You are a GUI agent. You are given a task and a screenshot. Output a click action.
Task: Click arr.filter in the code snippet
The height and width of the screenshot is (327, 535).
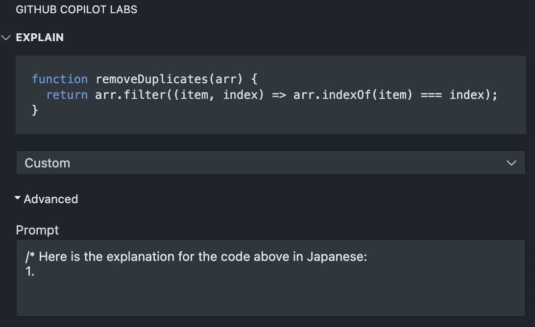pyautogui.click(x=131, y=95)
